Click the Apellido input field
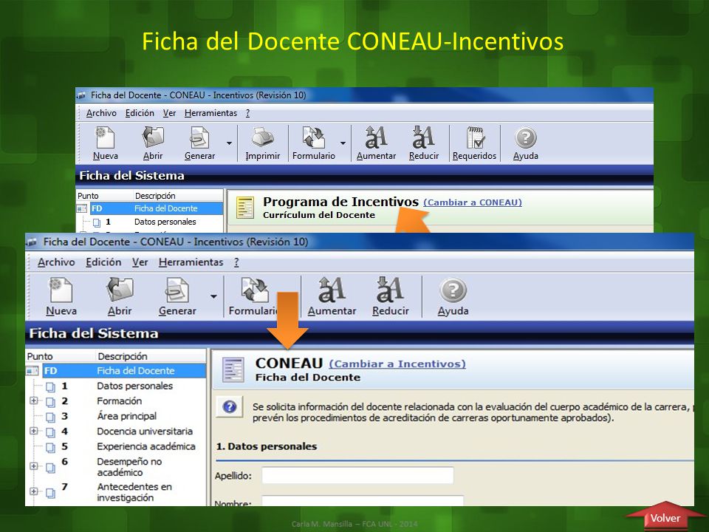Image resolution: width=709 pixels, height=532 pixels. pos(357,475)
